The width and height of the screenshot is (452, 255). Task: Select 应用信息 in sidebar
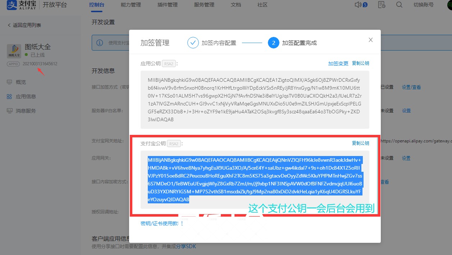tap(26, 96)
